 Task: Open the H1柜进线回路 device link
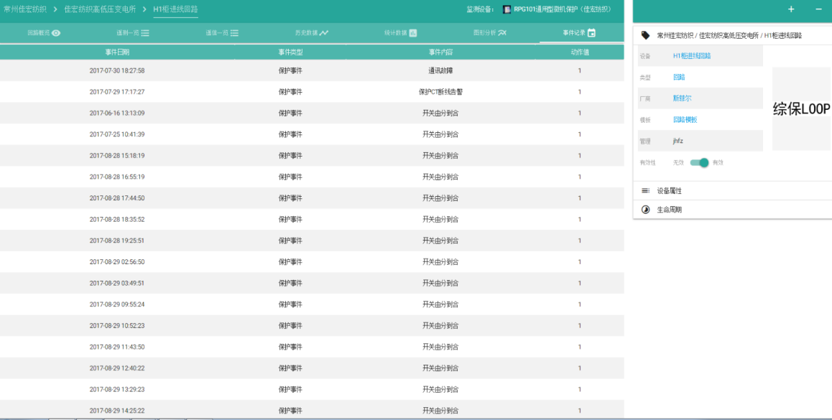pyautogui.click(x=691, y=56)
